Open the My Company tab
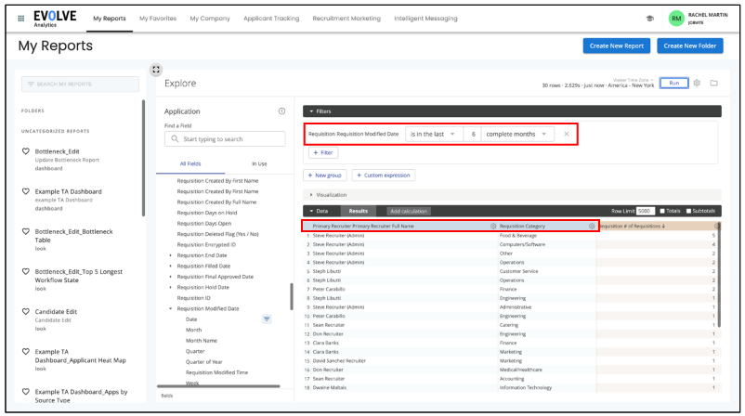 click(x=210, y=19)
